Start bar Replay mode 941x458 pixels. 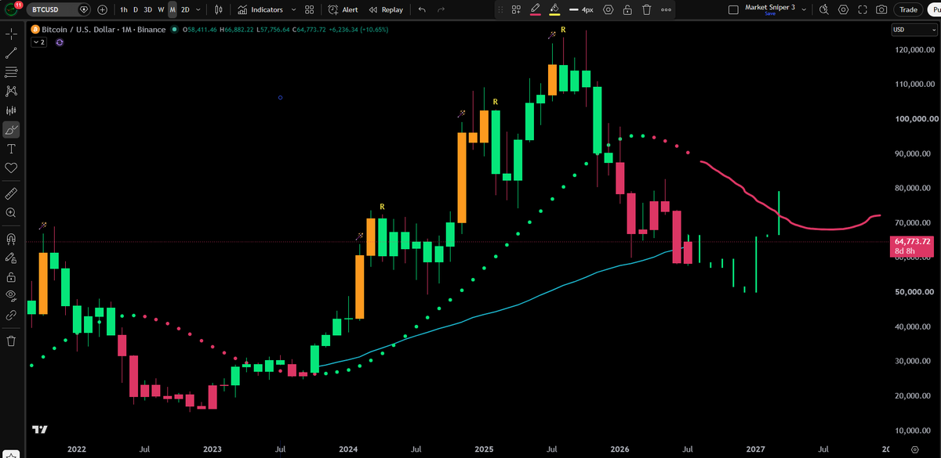coord(386,9)
